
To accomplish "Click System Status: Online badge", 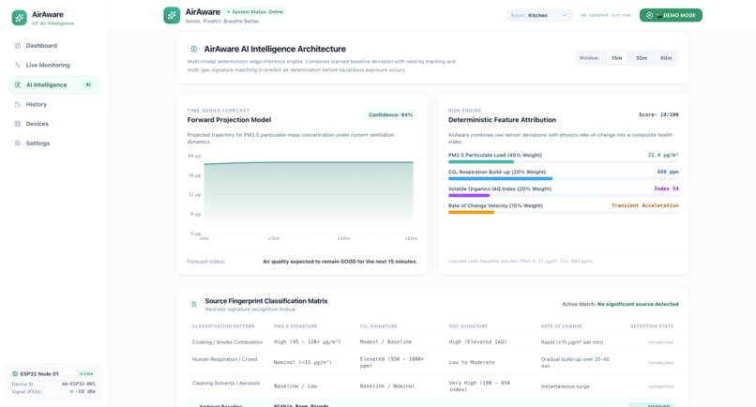I will (x=255, y=11).
